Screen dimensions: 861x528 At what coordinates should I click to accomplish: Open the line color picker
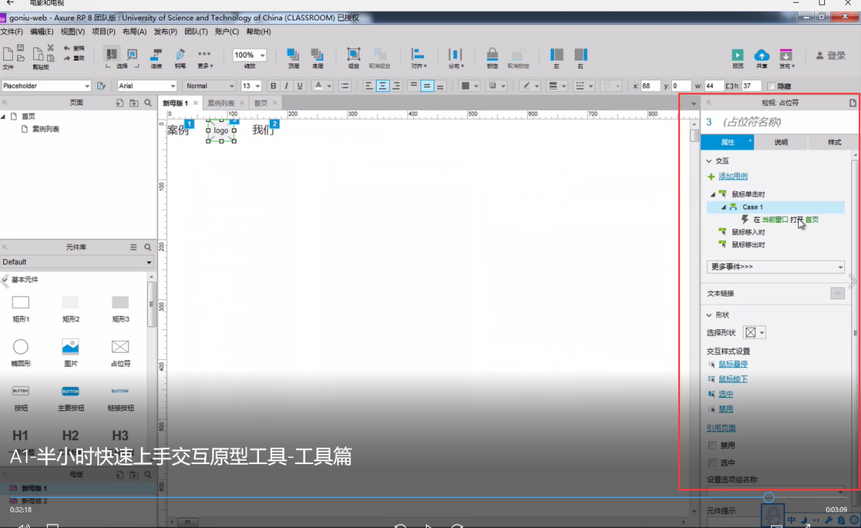pyautogui.click(x=530, y=86)
